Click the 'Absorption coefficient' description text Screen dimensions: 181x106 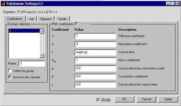pos(133,44)
